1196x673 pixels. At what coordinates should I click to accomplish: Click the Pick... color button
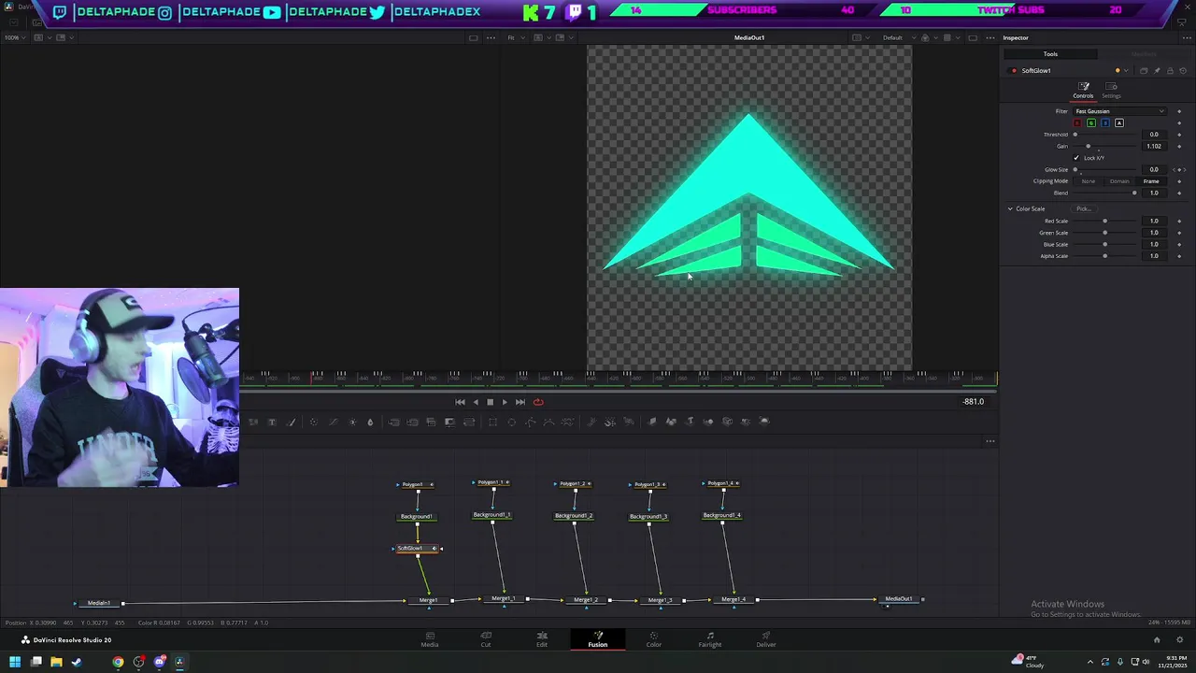[x=1083, y=208]
